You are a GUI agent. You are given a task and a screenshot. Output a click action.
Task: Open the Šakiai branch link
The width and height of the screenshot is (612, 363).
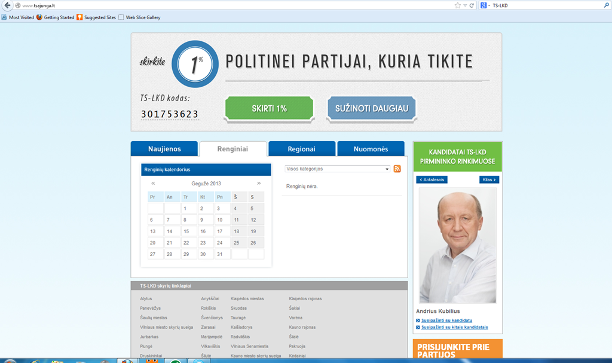click(294, 309)
